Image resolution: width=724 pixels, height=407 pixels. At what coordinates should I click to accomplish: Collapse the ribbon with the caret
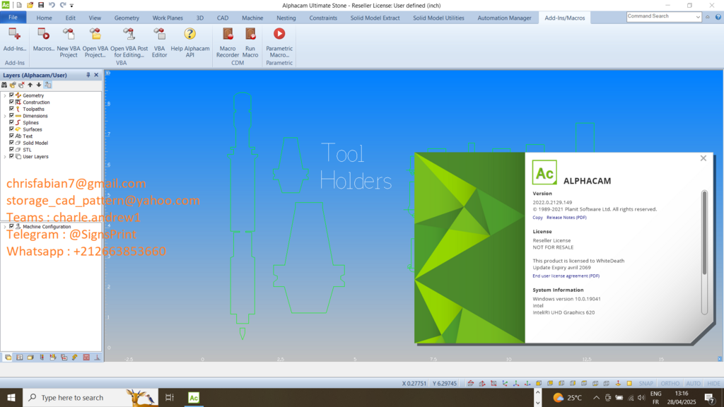pos(707,17)
